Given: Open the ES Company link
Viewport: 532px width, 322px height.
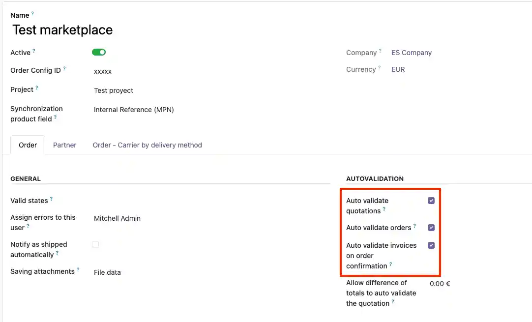Looking at the screenshot, I should click(x=411, y=53).
